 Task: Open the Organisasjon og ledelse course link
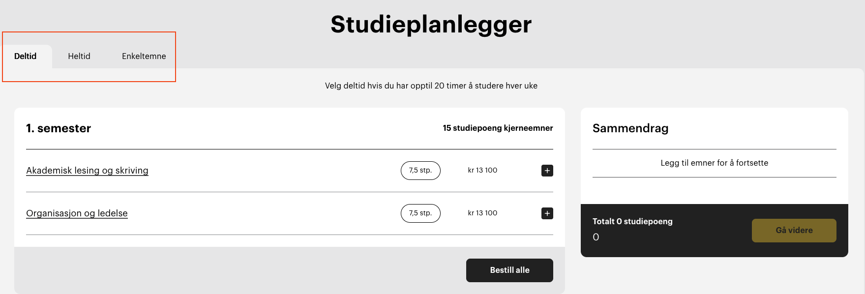77,213
